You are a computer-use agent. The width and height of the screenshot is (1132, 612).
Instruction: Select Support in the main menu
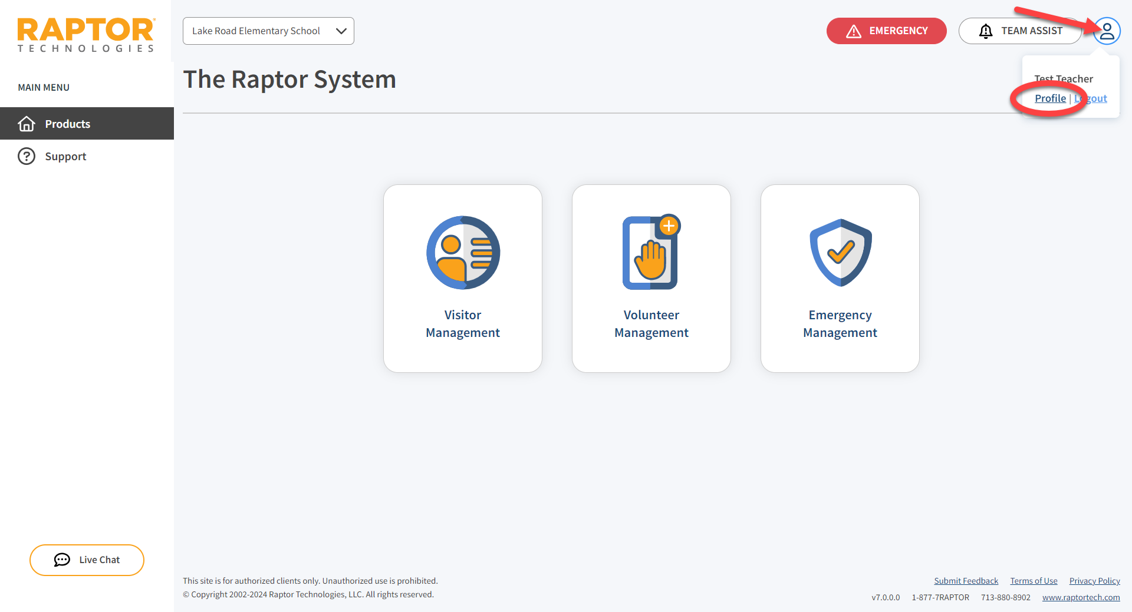coord(87,156)
